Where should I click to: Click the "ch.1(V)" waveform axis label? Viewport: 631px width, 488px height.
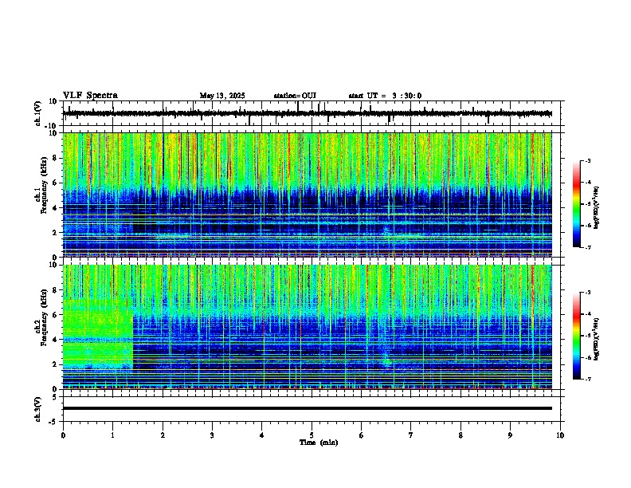tap(38, 113)
